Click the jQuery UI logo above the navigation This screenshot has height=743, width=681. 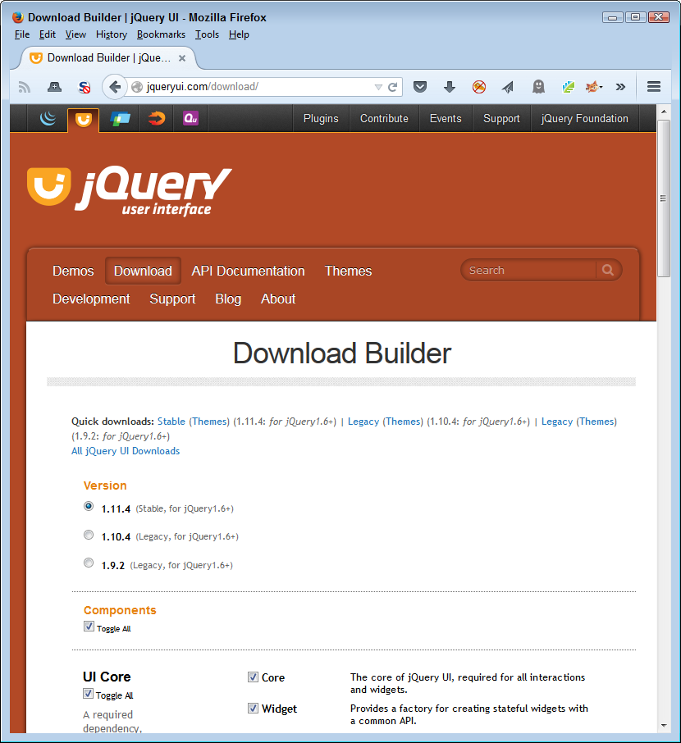tap(129, 187)
